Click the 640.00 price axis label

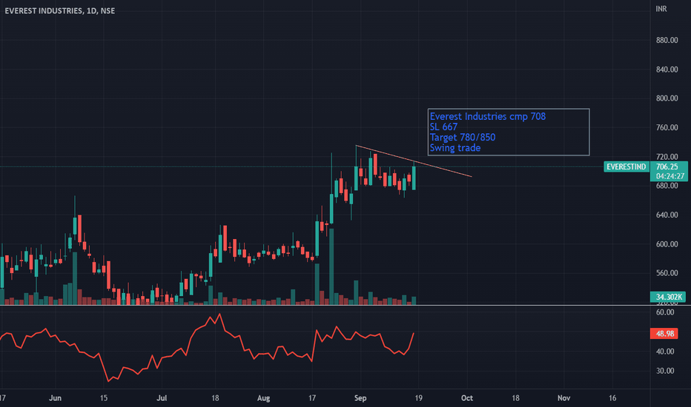[667, 215]
